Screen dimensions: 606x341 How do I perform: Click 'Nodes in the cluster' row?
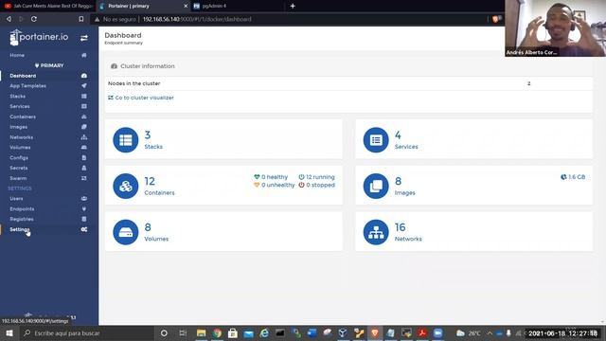pyautogui.click(x=348, y=83)
